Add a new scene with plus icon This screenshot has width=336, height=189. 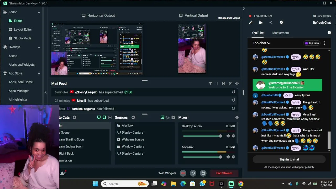(74, 117)
